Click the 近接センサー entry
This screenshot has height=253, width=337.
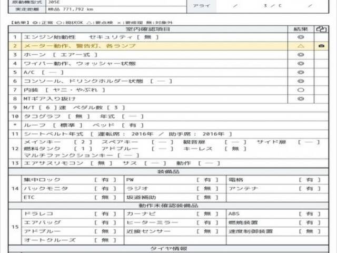(x=175, y=231)
